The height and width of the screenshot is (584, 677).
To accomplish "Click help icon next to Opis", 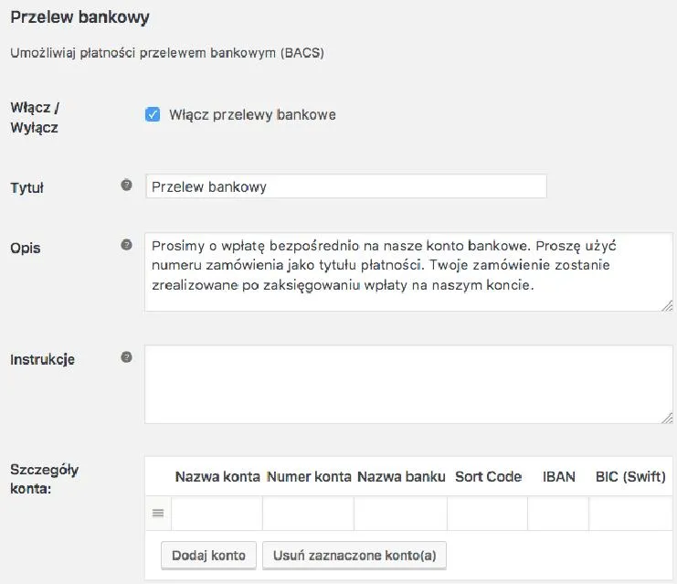I will click(126, 245).
